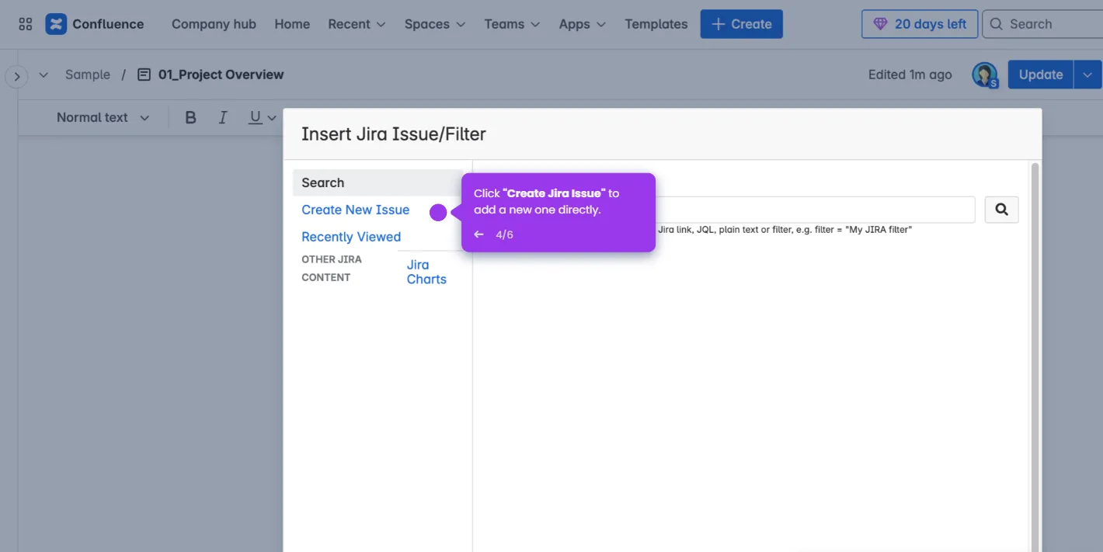Viewport: 1103px width, 552px height.
Task: Open Templates from the navigation bar
Action: [x=656, y=24]
